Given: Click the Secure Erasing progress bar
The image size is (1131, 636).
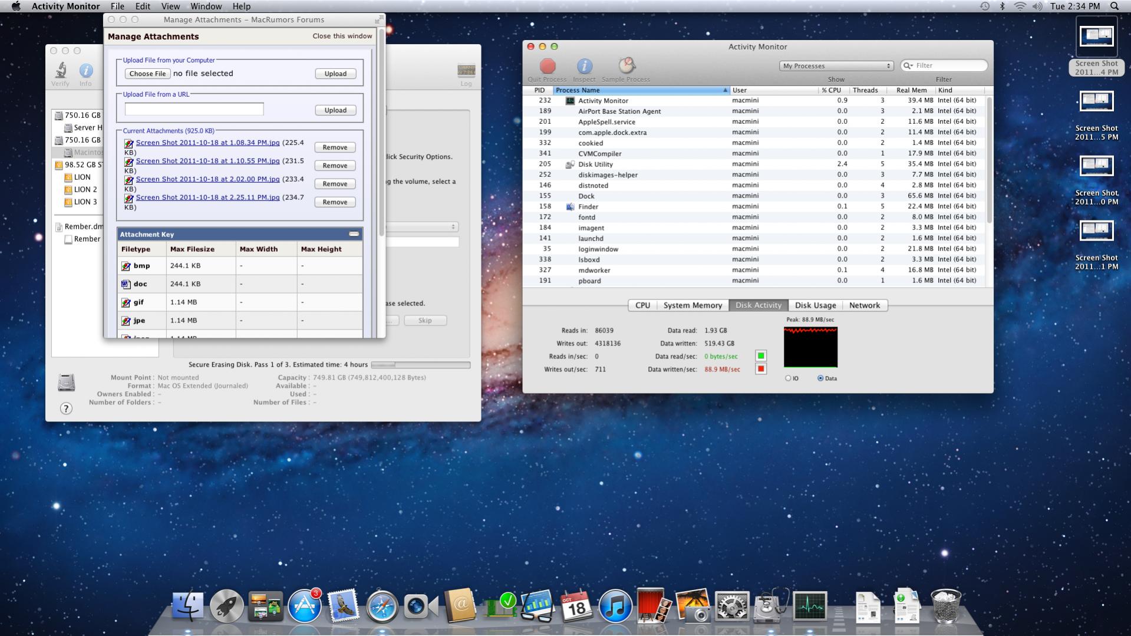Looking at the screenshot, I should [421, 365].
